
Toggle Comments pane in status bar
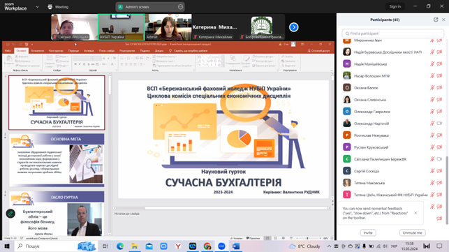tap(253, 238)
